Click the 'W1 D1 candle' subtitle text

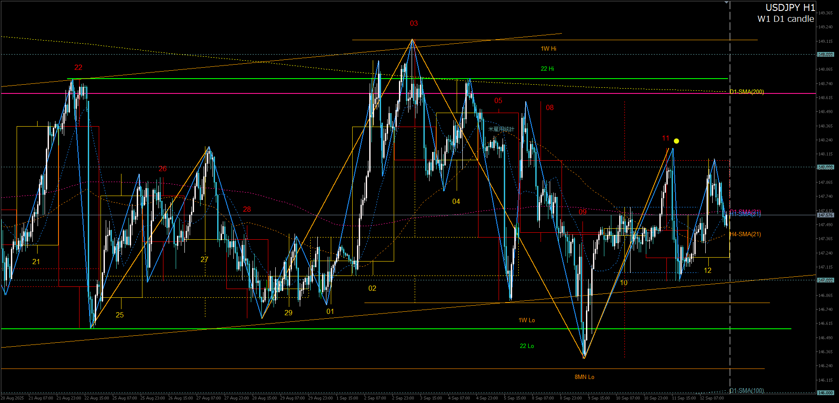tap(786, 19)
